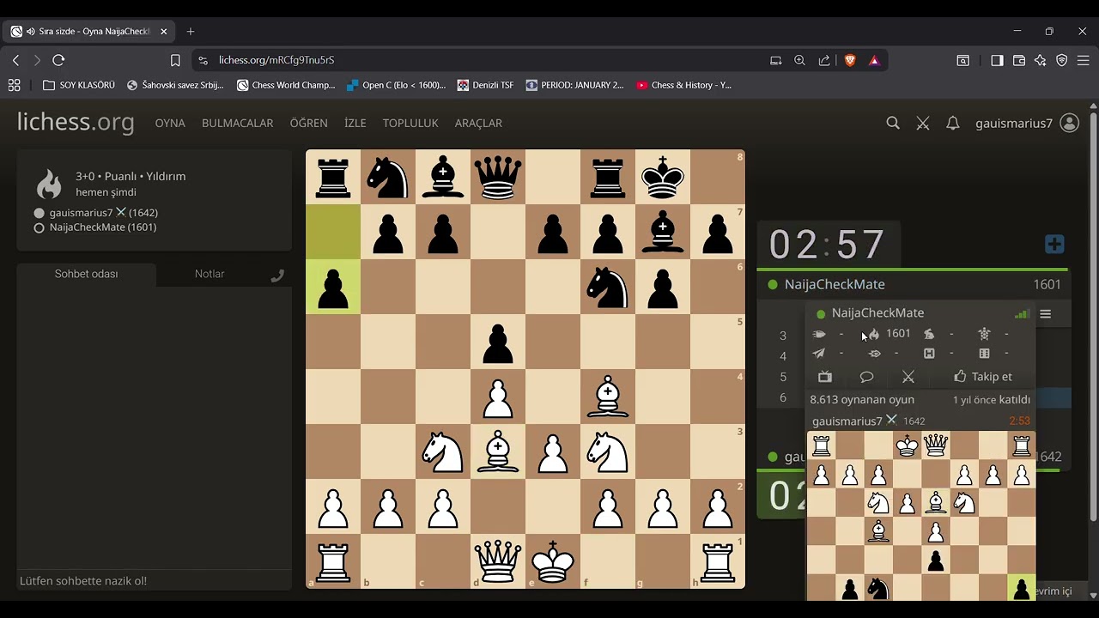Click the lichess.org logo
Image resolution: width=1099 pixels, height=618 pixels.
click(x=76, y=123)
